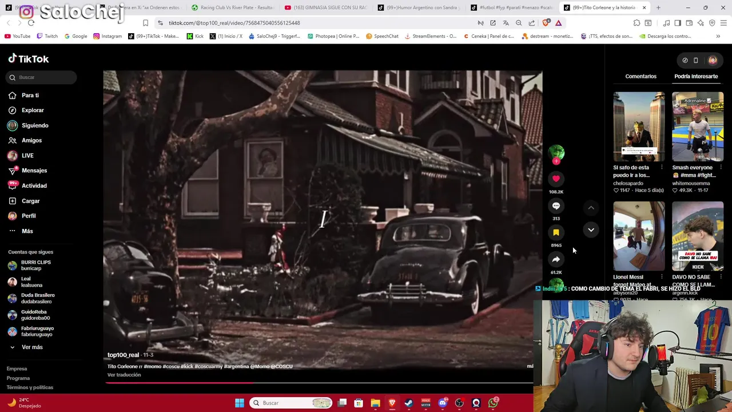The image size is (732, 412).
Task: Open Twitch bookmark
Action: coord(47,36)
